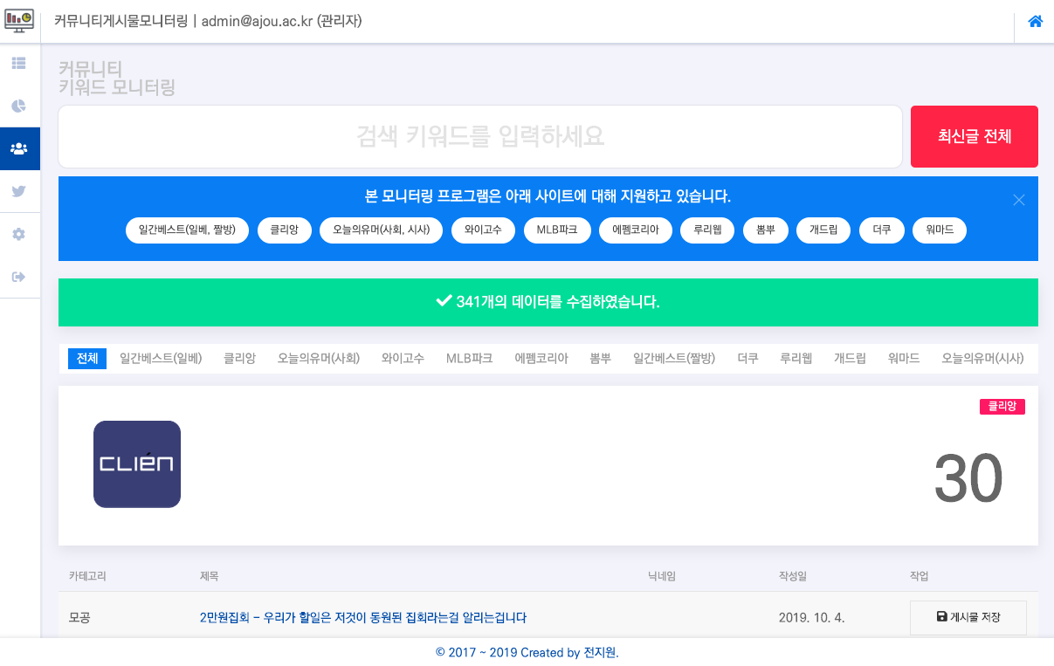
Task: Open the list view sidebar icon
Action: tap(18, 63)
